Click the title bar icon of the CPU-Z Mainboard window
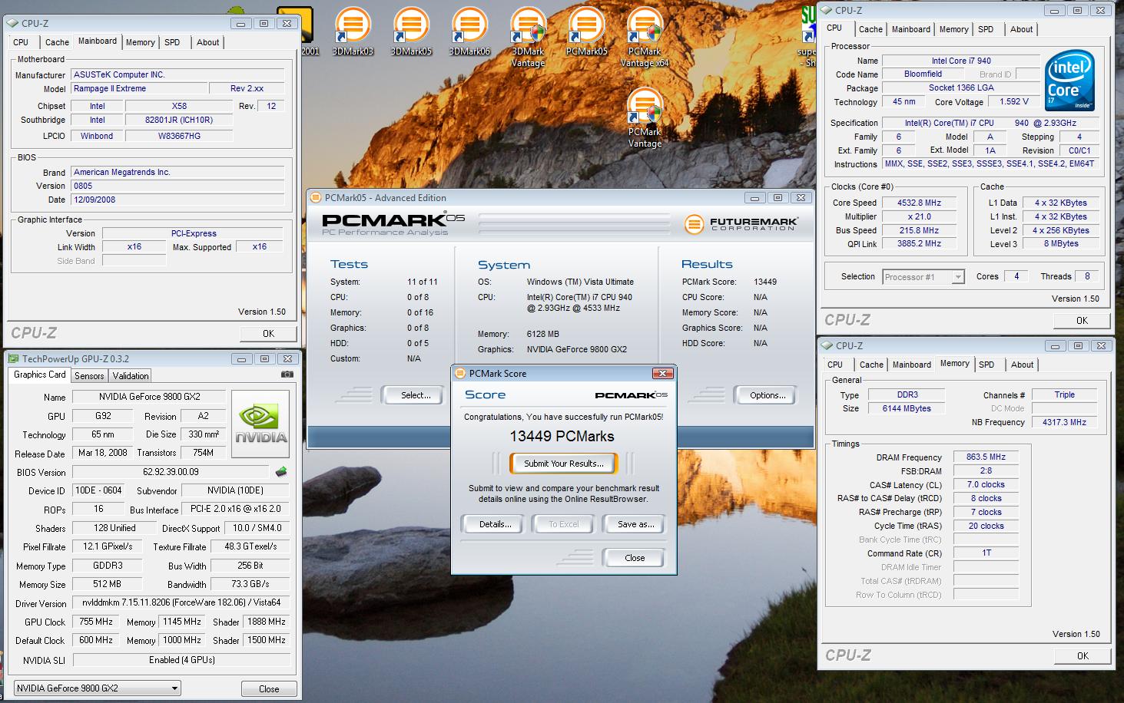 pyautogui.click(x=13, y=24)
